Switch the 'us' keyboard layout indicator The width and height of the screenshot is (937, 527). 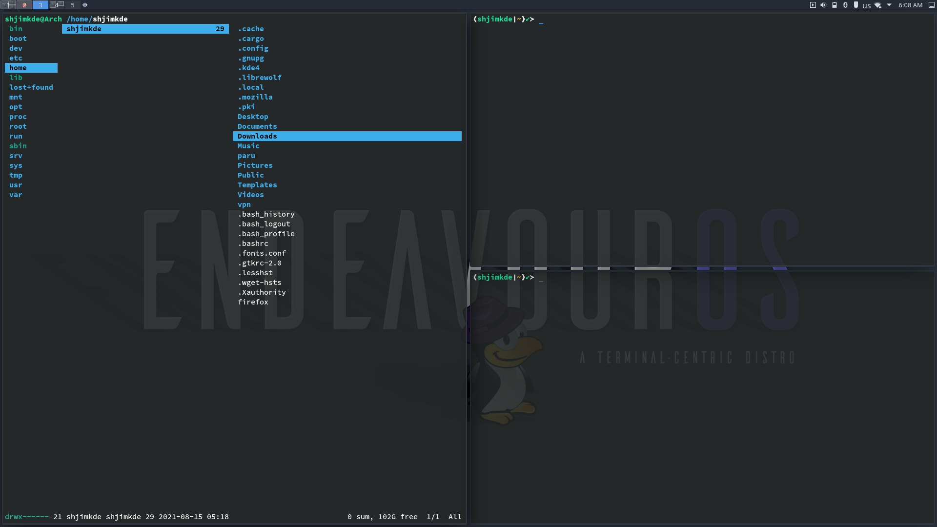(867, 5)
